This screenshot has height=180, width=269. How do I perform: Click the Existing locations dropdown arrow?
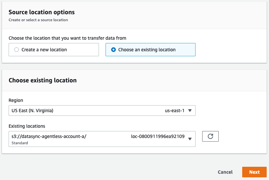click(190, 139)
